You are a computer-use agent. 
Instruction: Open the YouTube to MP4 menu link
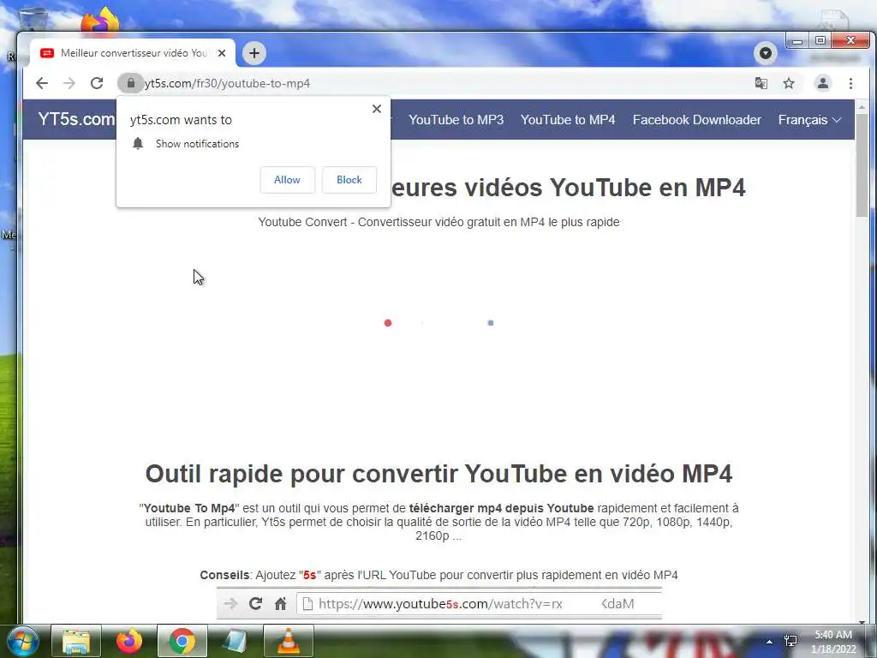point(568,120)
